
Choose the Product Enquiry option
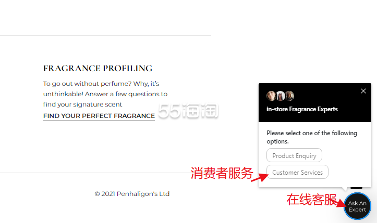[294, 155]
